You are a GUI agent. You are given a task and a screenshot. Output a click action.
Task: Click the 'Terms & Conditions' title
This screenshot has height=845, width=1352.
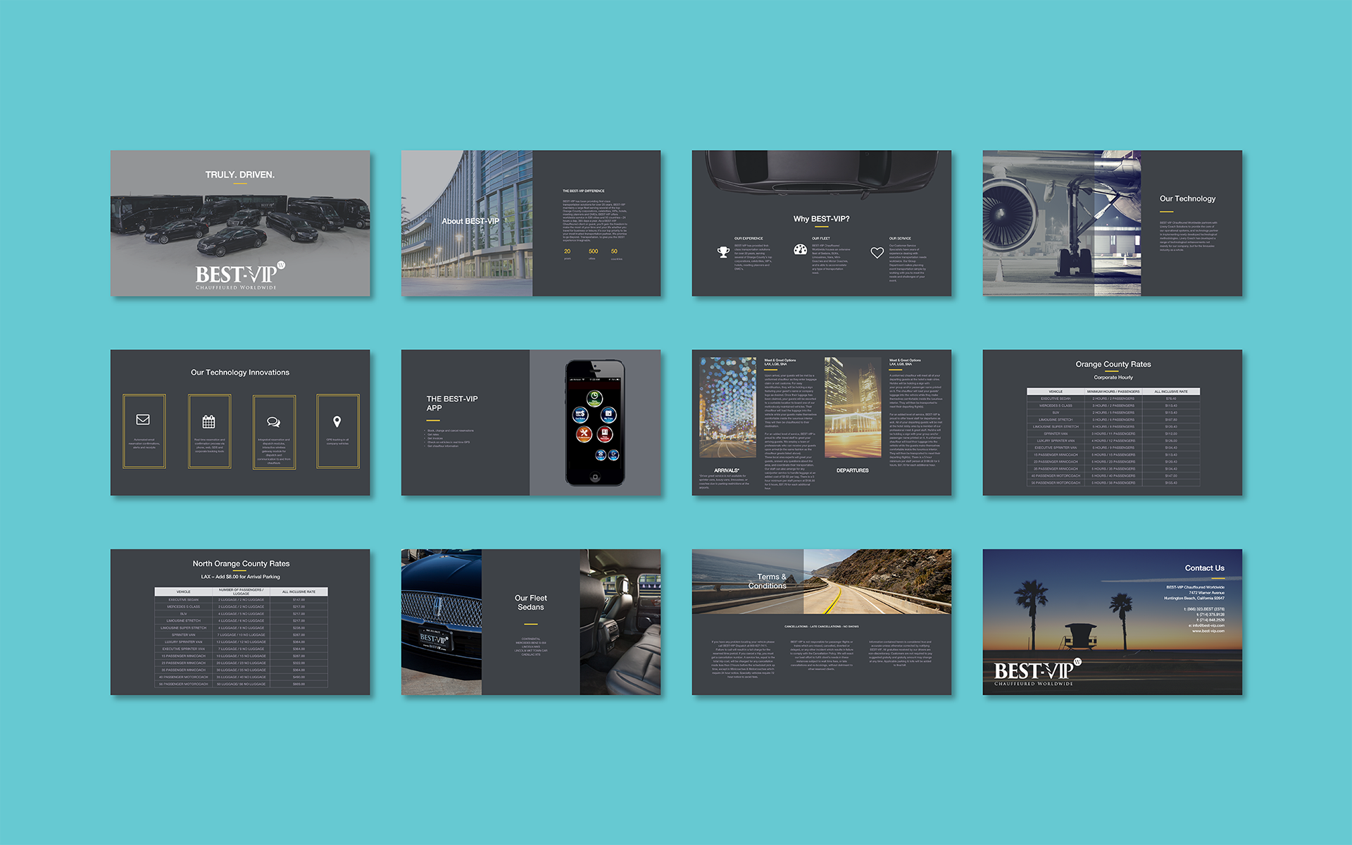768,582
